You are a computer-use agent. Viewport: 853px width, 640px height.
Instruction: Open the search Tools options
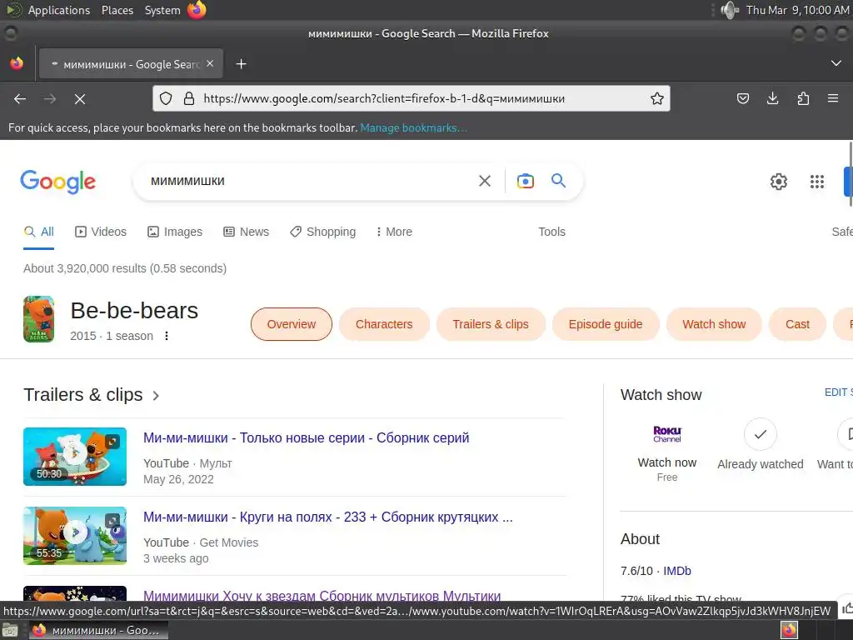pos(551,232)
